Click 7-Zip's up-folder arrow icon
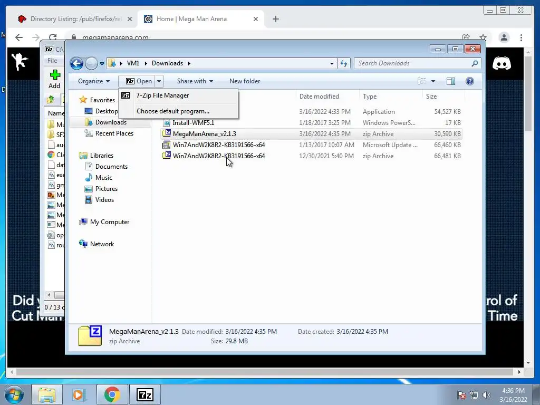The width and height of the screenshot is (540, 405). pyautogui.click(x=50, y=100)
